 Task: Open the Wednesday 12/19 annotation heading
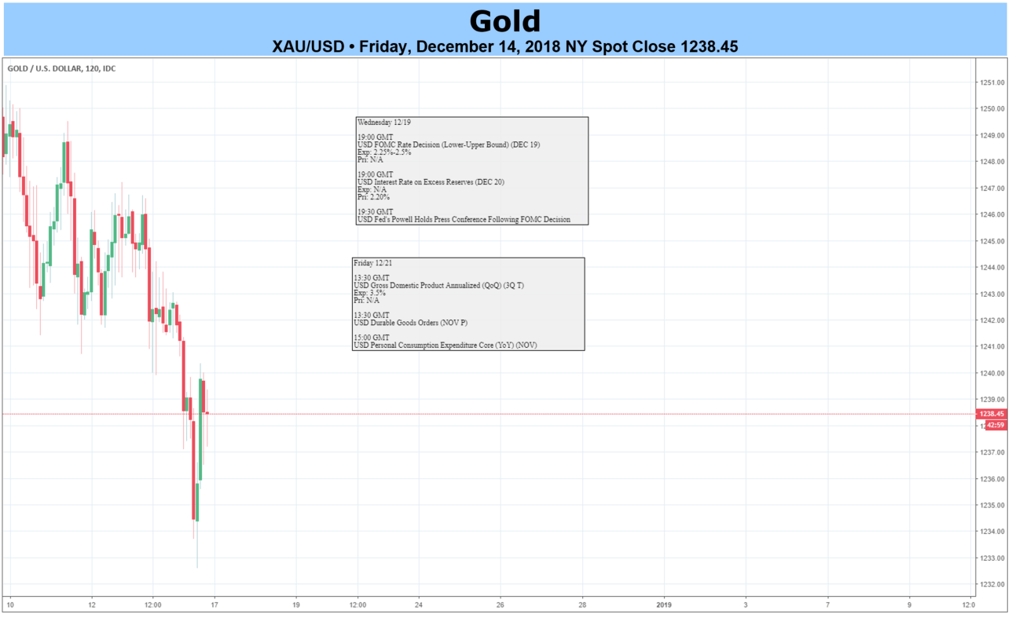[x=384, y=123]
